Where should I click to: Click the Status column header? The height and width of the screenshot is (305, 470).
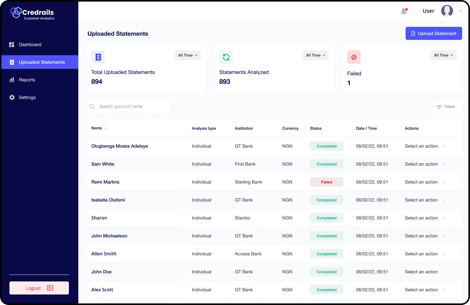(316, 128)
